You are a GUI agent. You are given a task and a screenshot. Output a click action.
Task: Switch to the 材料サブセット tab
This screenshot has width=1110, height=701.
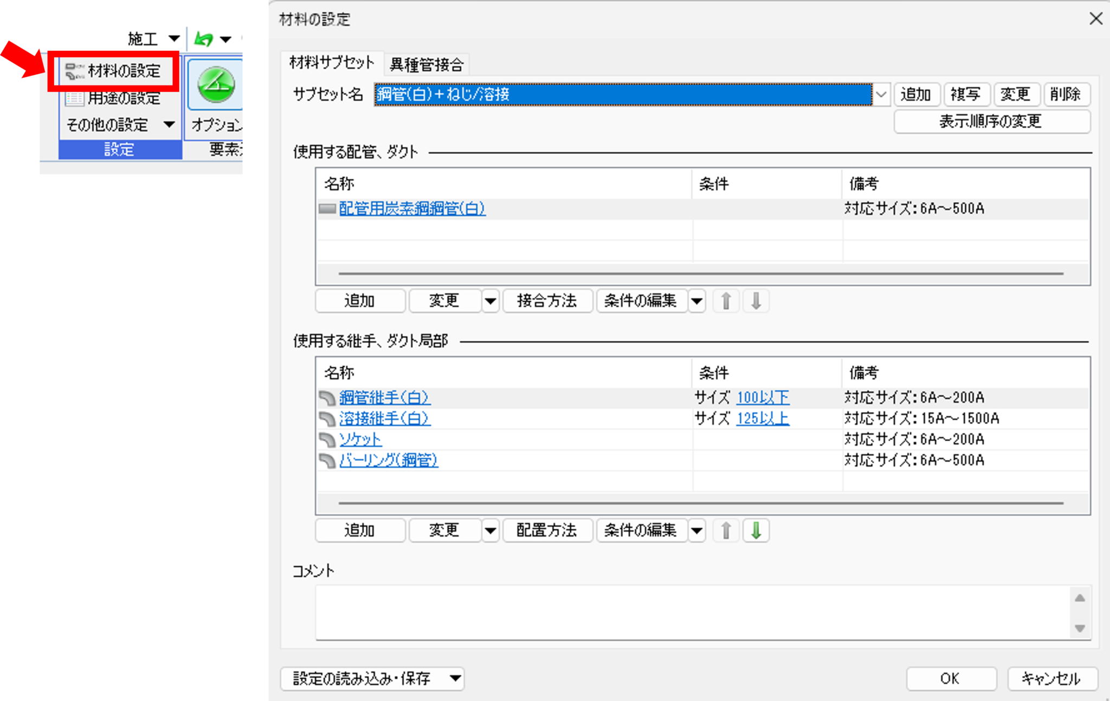[x=332, y=63]
